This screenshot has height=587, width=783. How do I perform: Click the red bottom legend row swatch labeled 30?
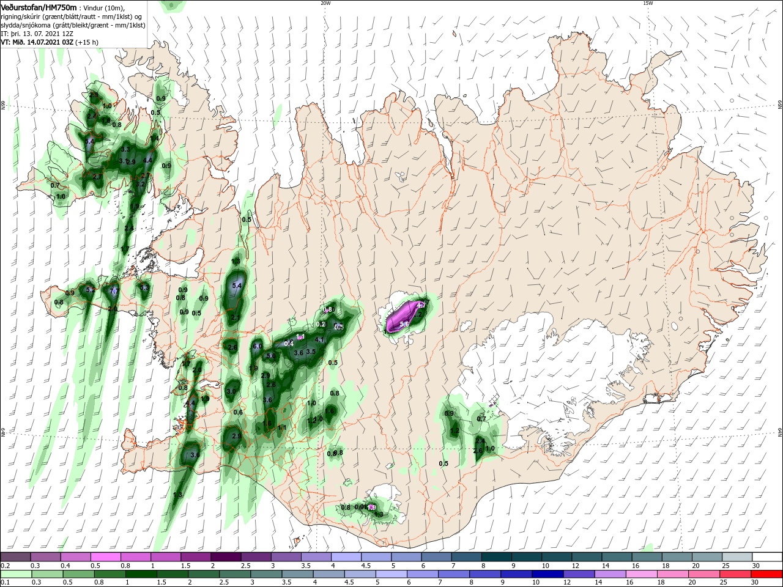point(767,574)
